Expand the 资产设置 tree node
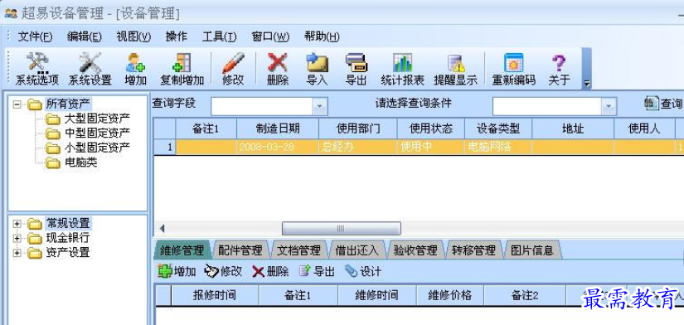This screenshot has height=325, width=684. click(x=17, y=253)
